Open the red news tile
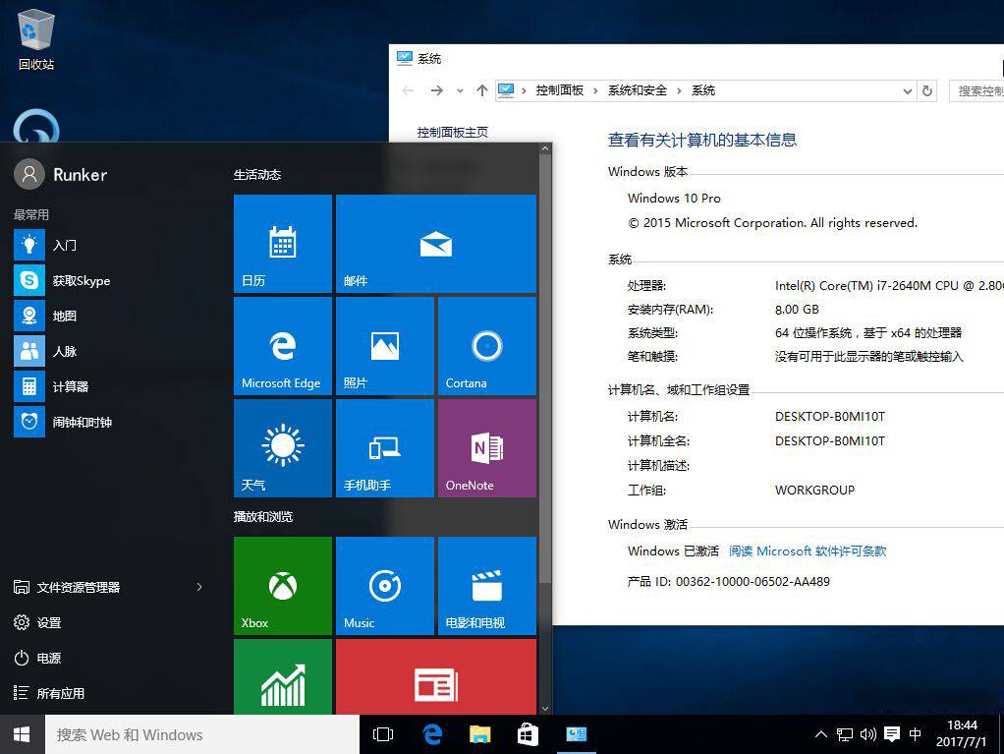This screenshot has height=754, width=1004. pos(435,676)
